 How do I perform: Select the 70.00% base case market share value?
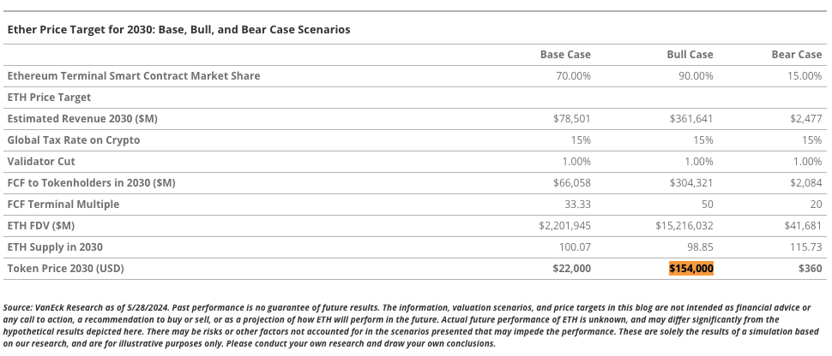tap(572, 76)
